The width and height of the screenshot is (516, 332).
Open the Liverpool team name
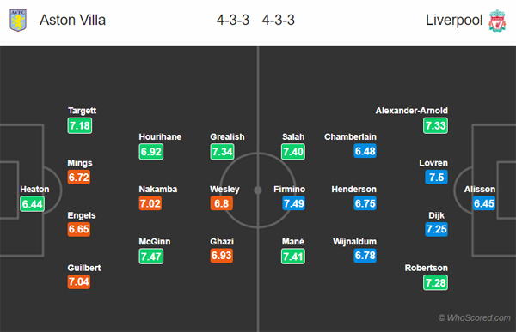tap(454, 20)
